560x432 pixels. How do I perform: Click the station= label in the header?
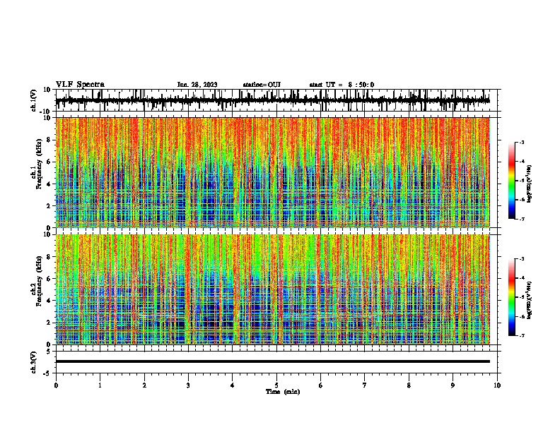pyautogui.click(x=262, y=85)
